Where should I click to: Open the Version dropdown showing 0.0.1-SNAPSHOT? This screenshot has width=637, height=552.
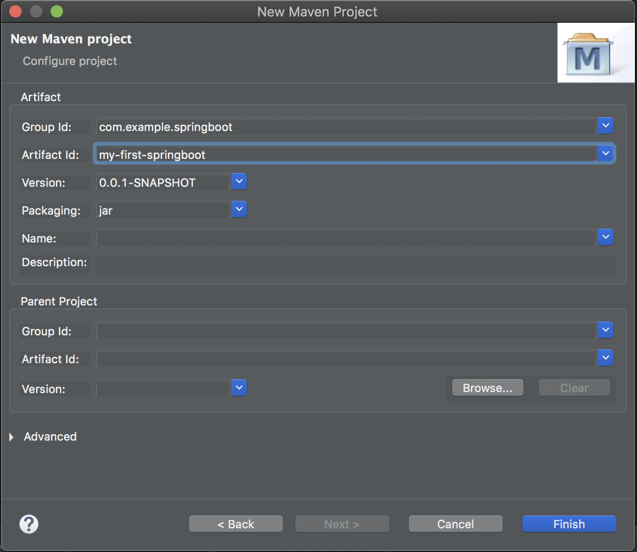238,181
